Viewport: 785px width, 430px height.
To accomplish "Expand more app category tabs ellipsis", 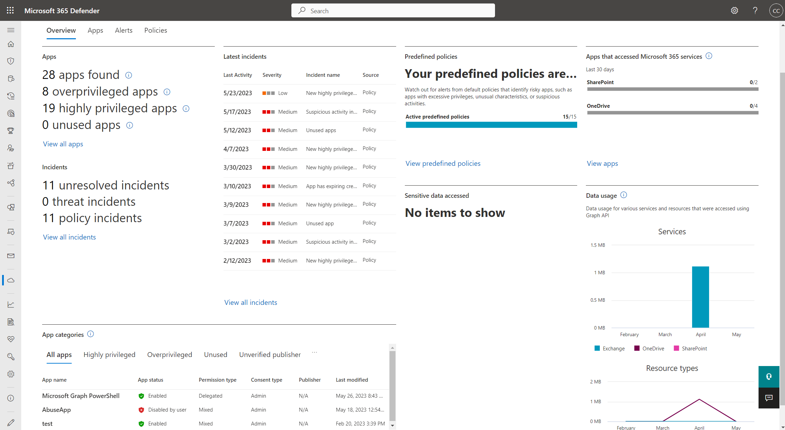I will coord(314,352).
